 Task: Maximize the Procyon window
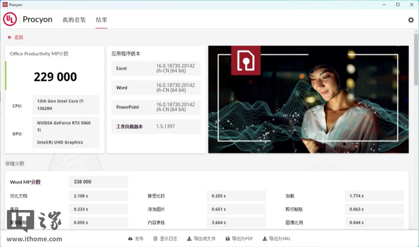[x=398, y=5]
